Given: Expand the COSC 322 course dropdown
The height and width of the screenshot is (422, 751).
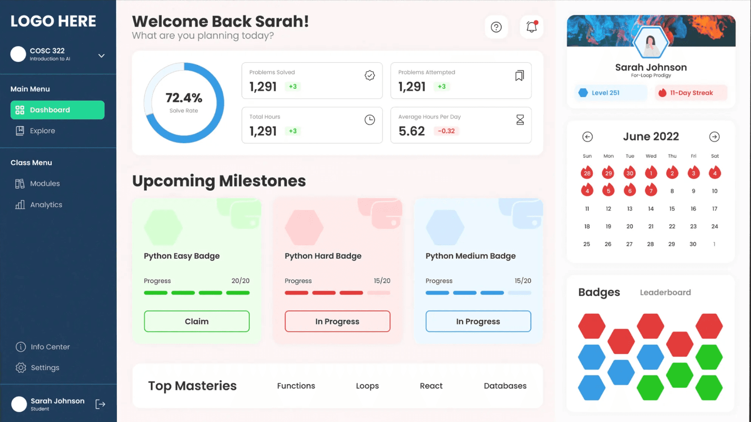Looking at the screenshot, I should [101, 55].
